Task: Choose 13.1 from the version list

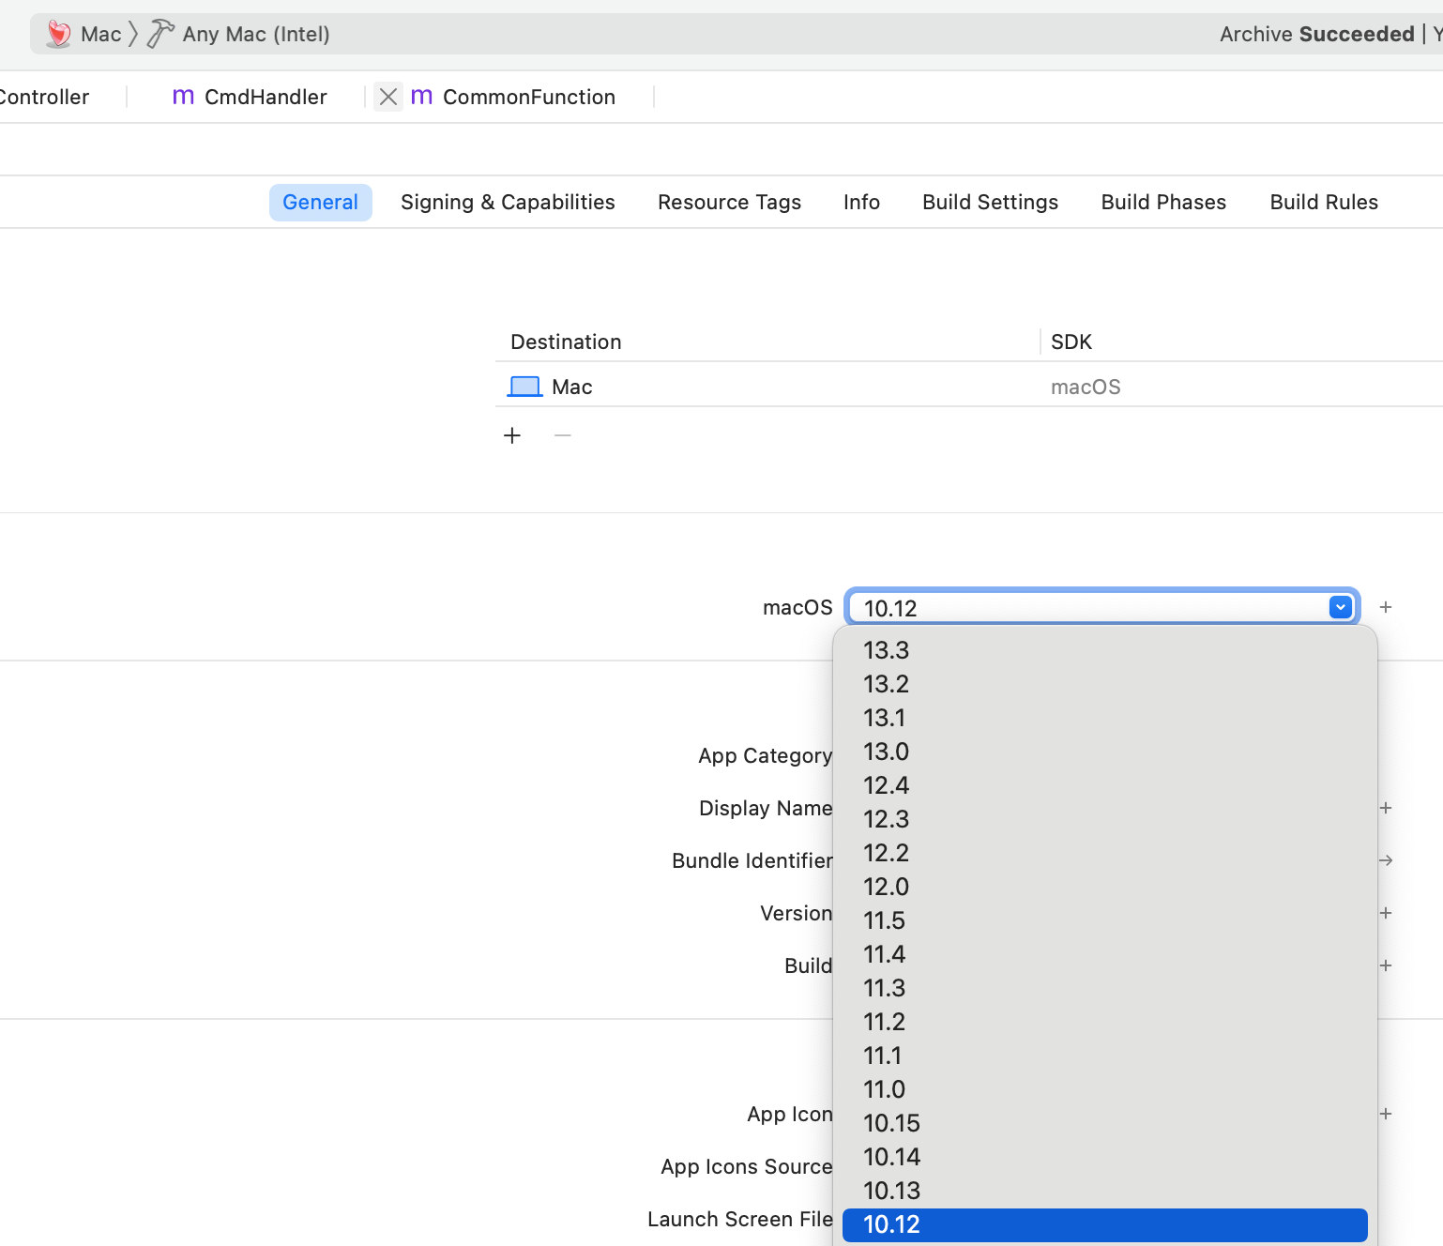Action: 1104,718
